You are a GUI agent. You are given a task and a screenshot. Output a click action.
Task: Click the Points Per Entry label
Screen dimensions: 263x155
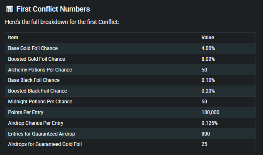[x=26, y=112]
